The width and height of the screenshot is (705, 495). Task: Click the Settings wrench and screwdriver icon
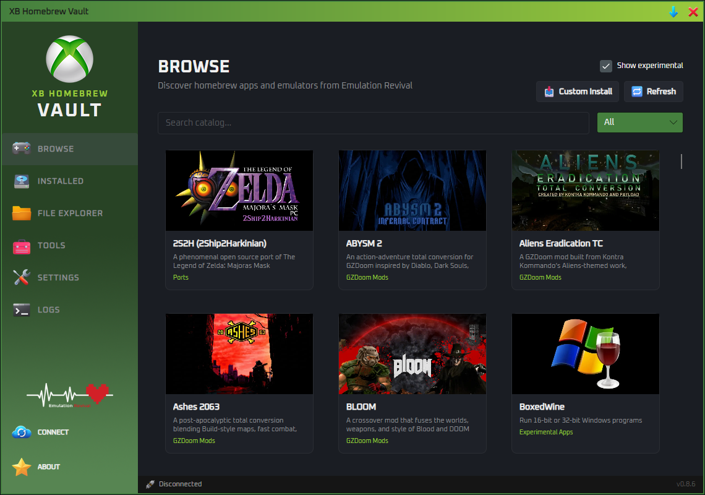coord(21,278)
